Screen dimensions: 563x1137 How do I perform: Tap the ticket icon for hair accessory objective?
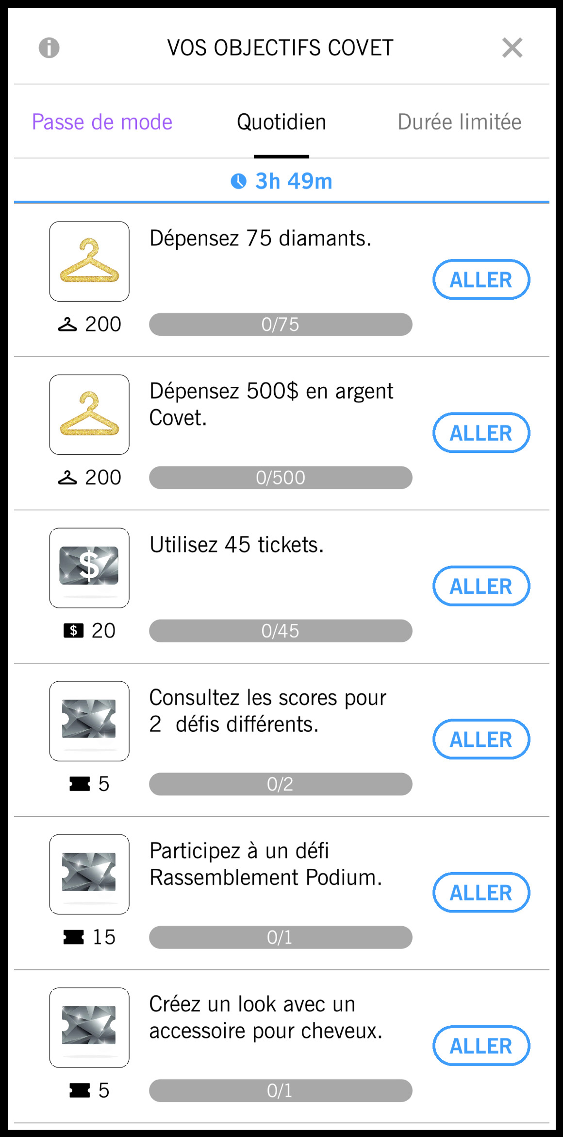click(x=89, y=1027)
